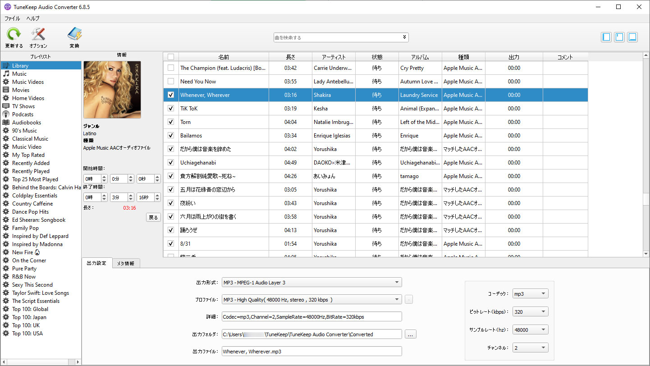The image size is (650, 366).
Task: Switch to the メタ情報 tab
Action: pyautogui.click(x=126, y=263)
